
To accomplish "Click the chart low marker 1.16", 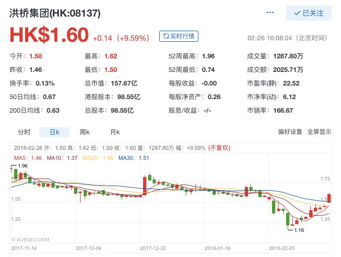I will point(299,230).
